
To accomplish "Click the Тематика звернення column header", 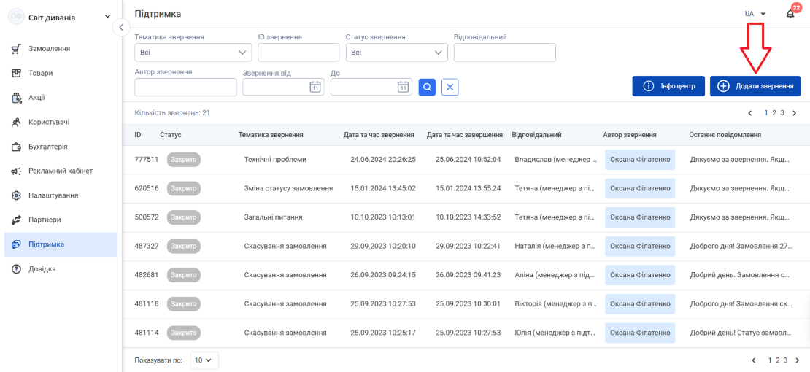I will coord(271,135).
